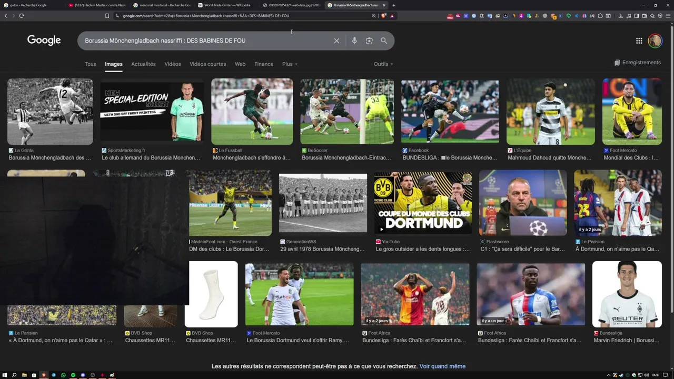Switch to the Vidéos tab

(173, 64)
